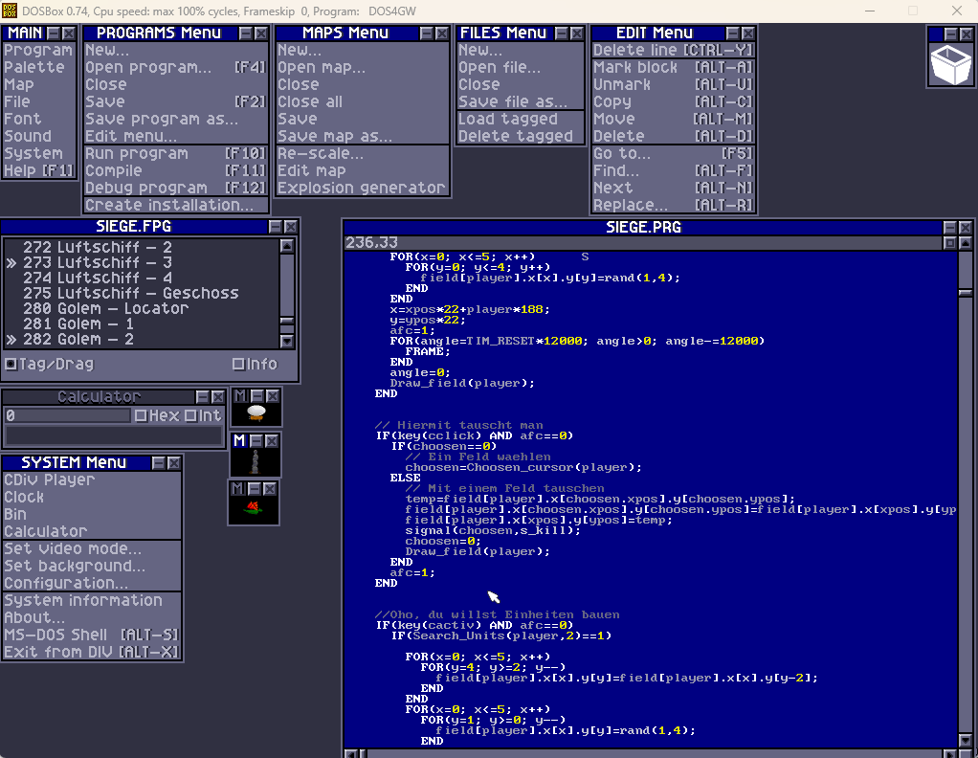The image size is (978, 758).
Task: Select the airship map thumbnail window
Action: 256,413
